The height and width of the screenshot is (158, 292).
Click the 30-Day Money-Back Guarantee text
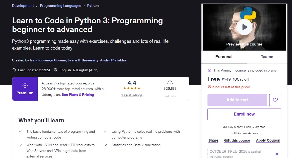244,127
